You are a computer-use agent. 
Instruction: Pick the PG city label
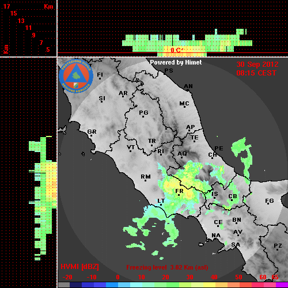(143, 113)
